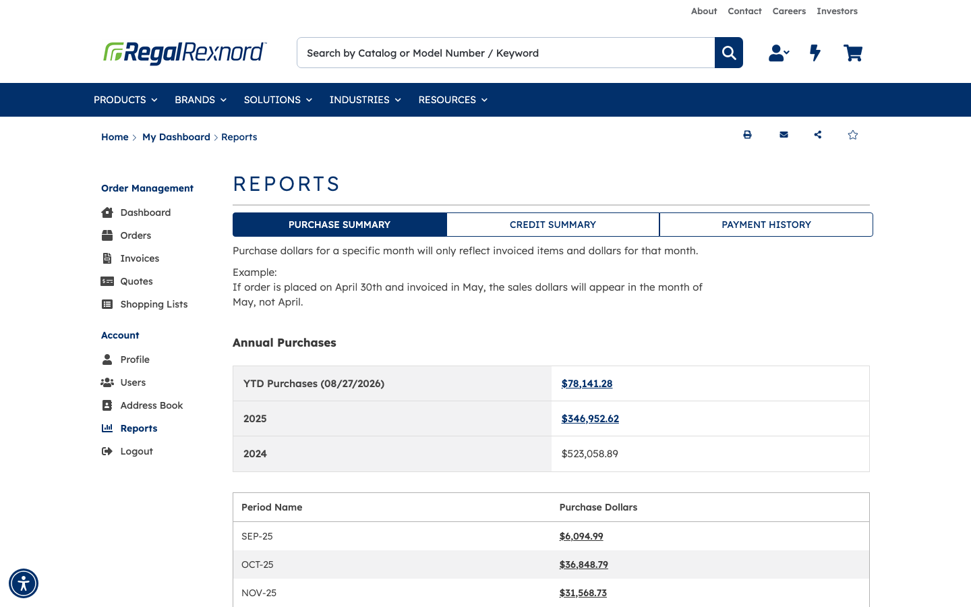Image resolution: width=971 pixels, height=607 pixels.
Task: Switch to the CREDIT SUMMARY tab
Action: tap(553, 225)
